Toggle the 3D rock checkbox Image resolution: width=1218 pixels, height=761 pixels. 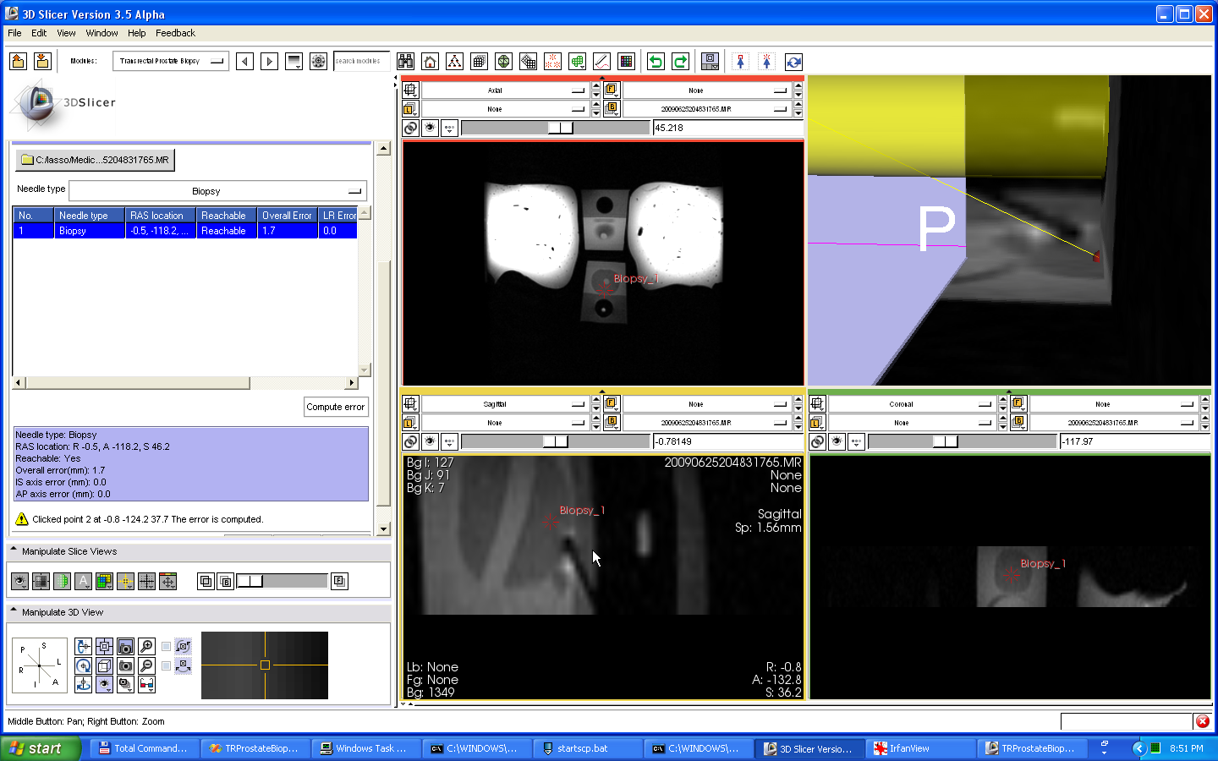(167, 665)
